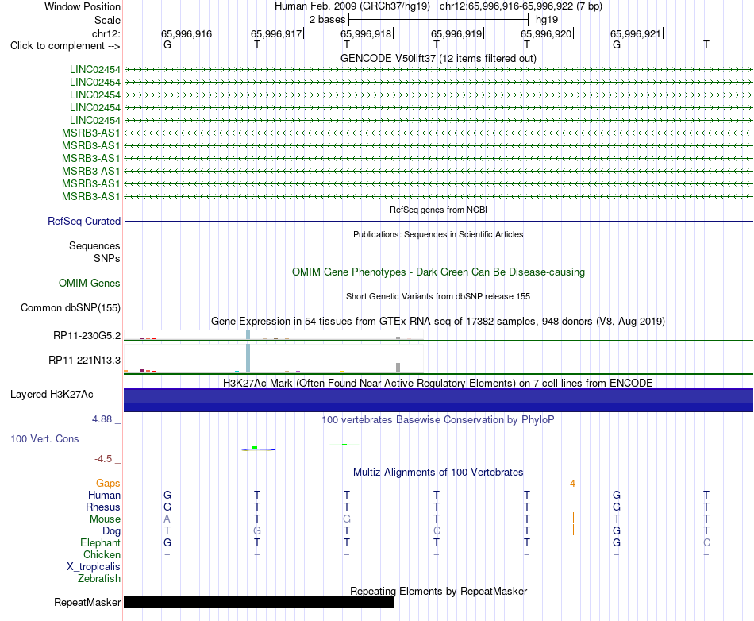The width and height of the screenshot is (754, 621).
Task: Open 'Repeating Elements by RepeatMasker' title
Action: 438,591
